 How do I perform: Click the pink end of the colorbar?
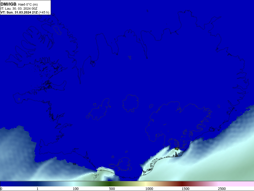[236, 184]
